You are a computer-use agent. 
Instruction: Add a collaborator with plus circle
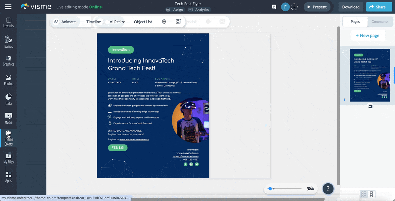294,7
